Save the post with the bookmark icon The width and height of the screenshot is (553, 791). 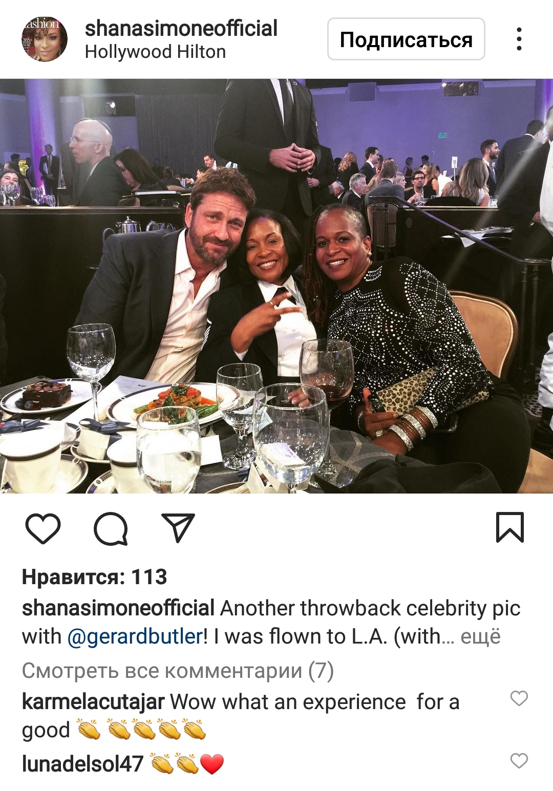tap(510, 527)
